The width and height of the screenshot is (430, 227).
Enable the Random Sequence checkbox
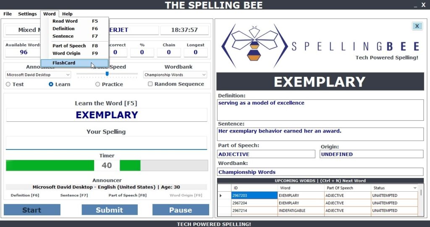(x=150, y=84)
